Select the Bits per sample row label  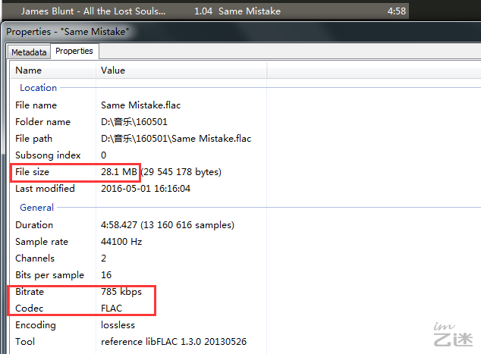50,275
